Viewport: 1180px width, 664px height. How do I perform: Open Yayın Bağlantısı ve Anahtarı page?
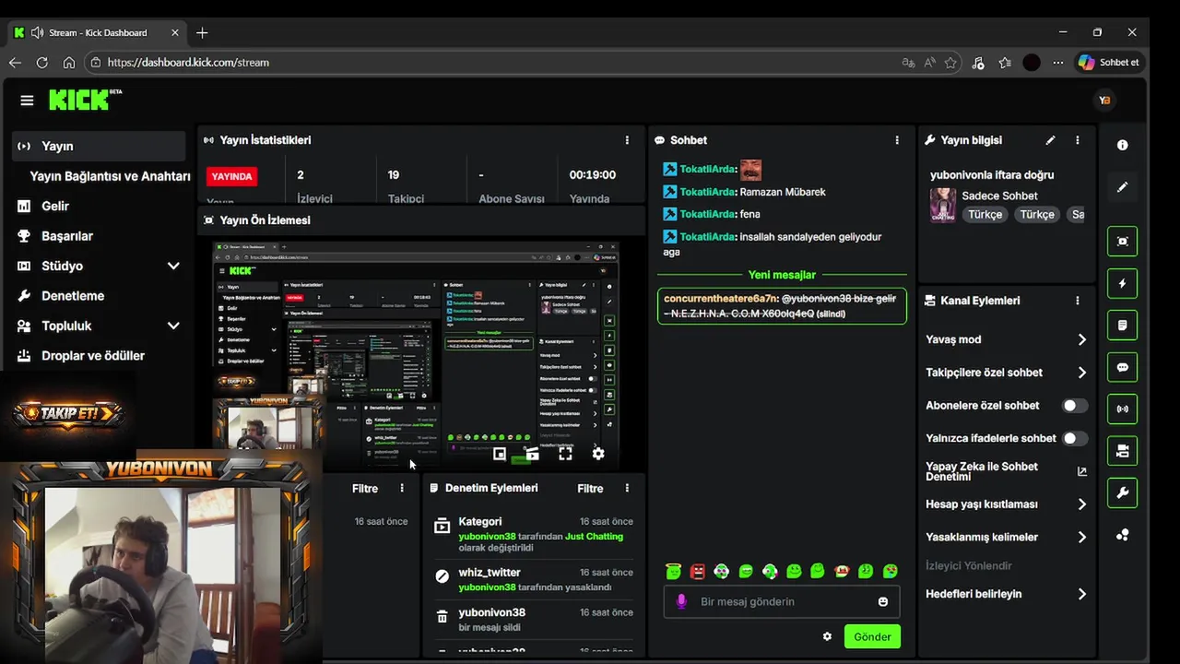[110, 176]
